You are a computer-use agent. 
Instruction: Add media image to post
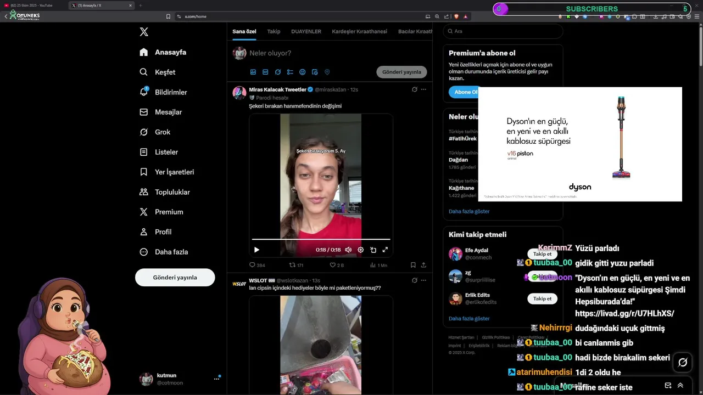(253, 72)
